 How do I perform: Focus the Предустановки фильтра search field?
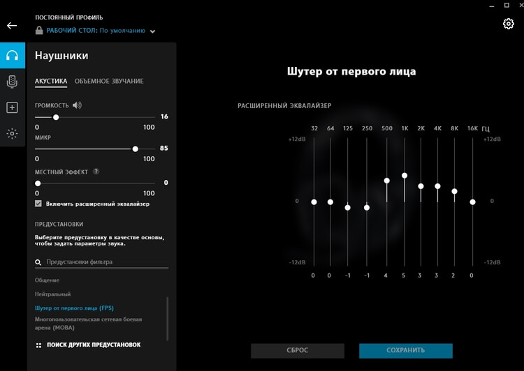tap(101, 262)
